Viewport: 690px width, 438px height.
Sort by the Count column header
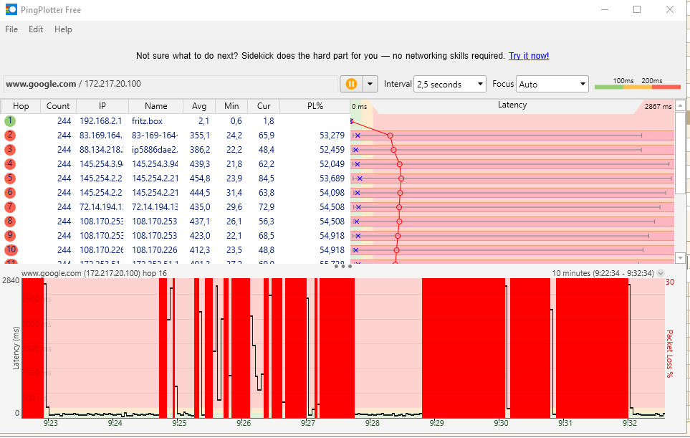[58, 106]
